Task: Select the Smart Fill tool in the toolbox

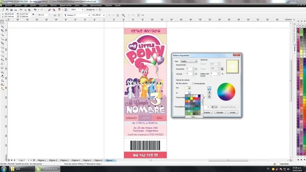Action: tap(2, 43)
